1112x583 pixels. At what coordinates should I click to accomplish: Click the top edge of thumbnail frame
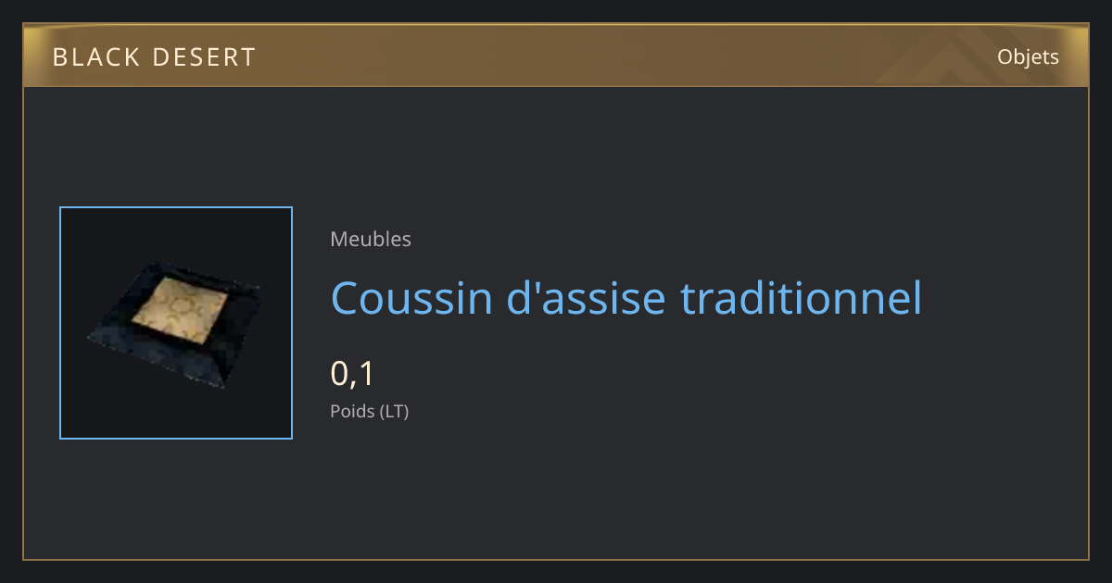coord(176,207)
